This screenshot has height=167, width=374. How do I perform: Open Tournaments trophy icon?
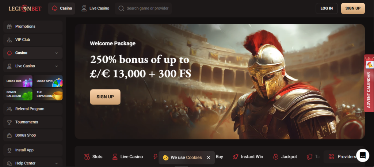(x=9, y=122)
